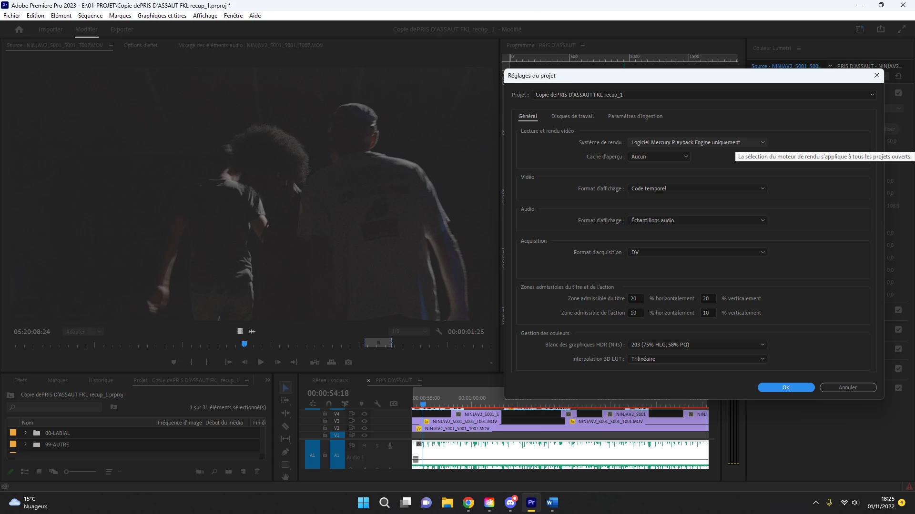Viewport: 915px width, 514px height.
Task: Click the Zone admissible du titre horizontal field
Action: coord(636,298)
